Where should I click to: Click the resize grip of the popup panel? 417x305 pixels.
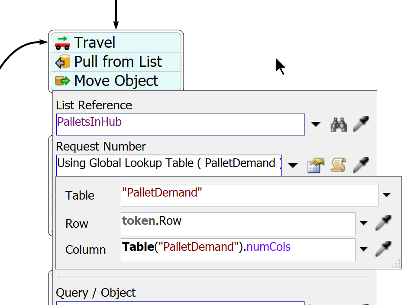coord(397,264)
